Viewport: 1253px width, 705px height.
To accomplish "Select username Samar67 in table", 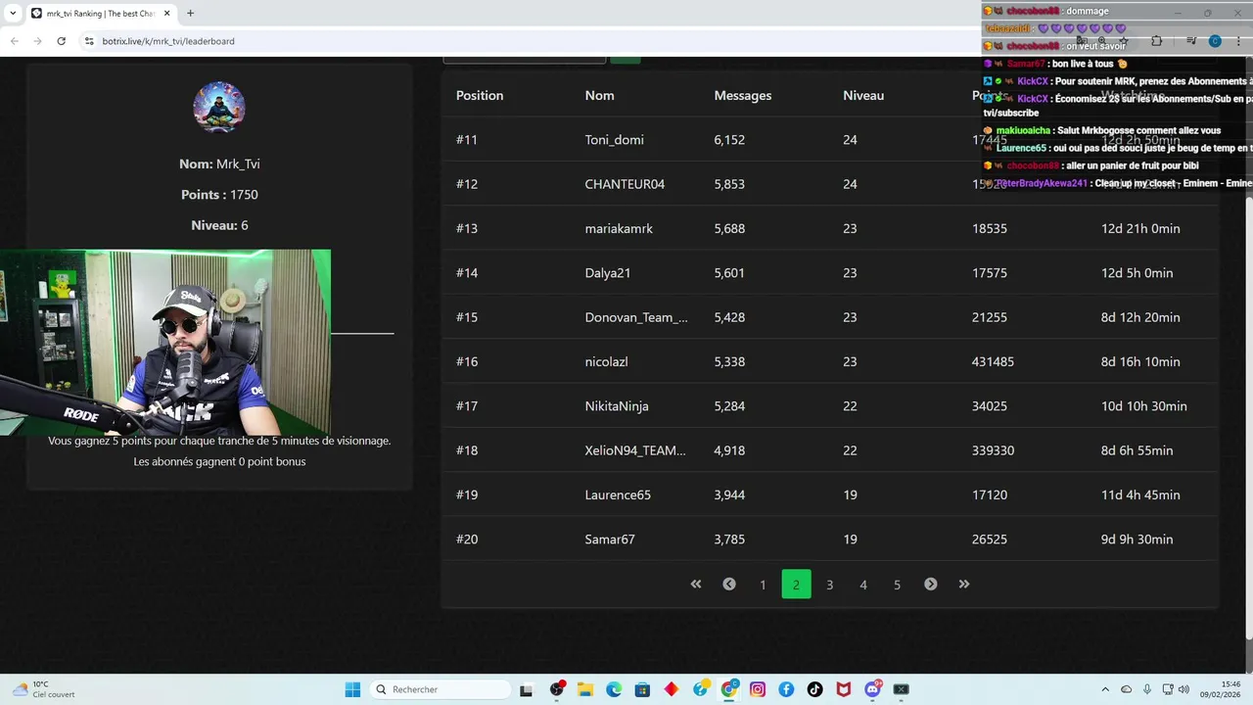I will (x=610, y=540).
